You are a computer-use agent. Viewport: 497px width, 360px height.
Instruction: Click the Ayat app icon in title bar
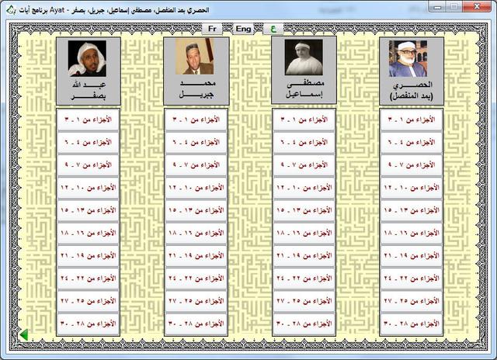tap(11, 10)
